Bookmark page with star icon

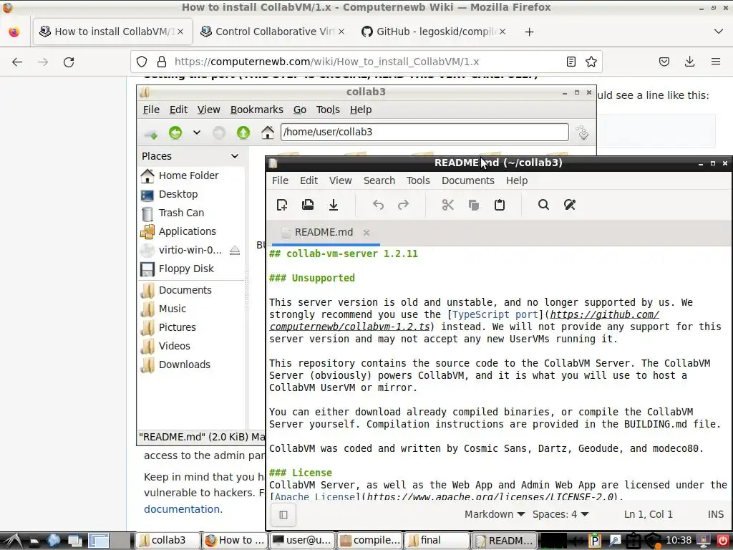point(591,62)
